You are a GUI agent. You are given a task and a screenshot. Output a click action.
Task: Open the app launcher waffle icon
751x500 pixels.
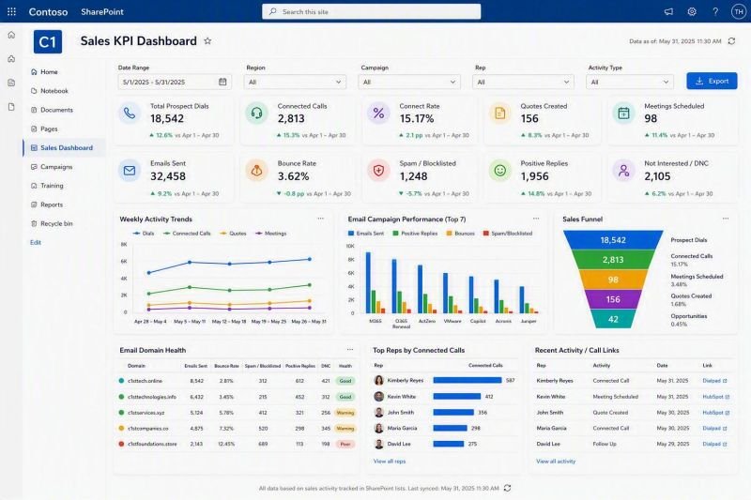tap(11, 11)
